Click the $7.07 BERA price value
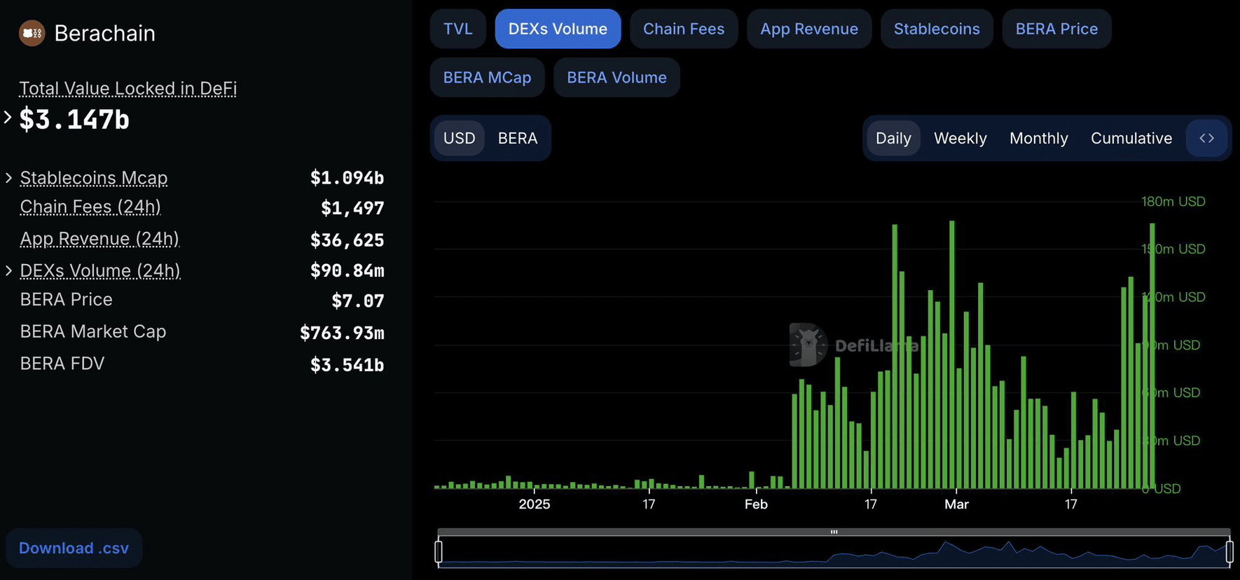1240x580 pixels. (358, 301)
